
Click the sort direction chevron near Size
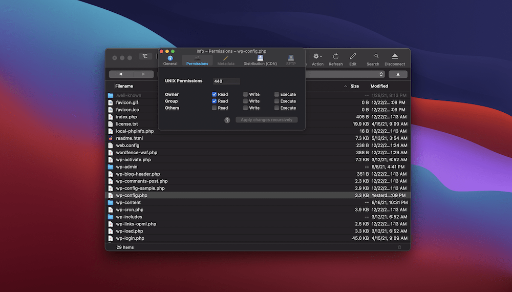(x=346, y=86)
